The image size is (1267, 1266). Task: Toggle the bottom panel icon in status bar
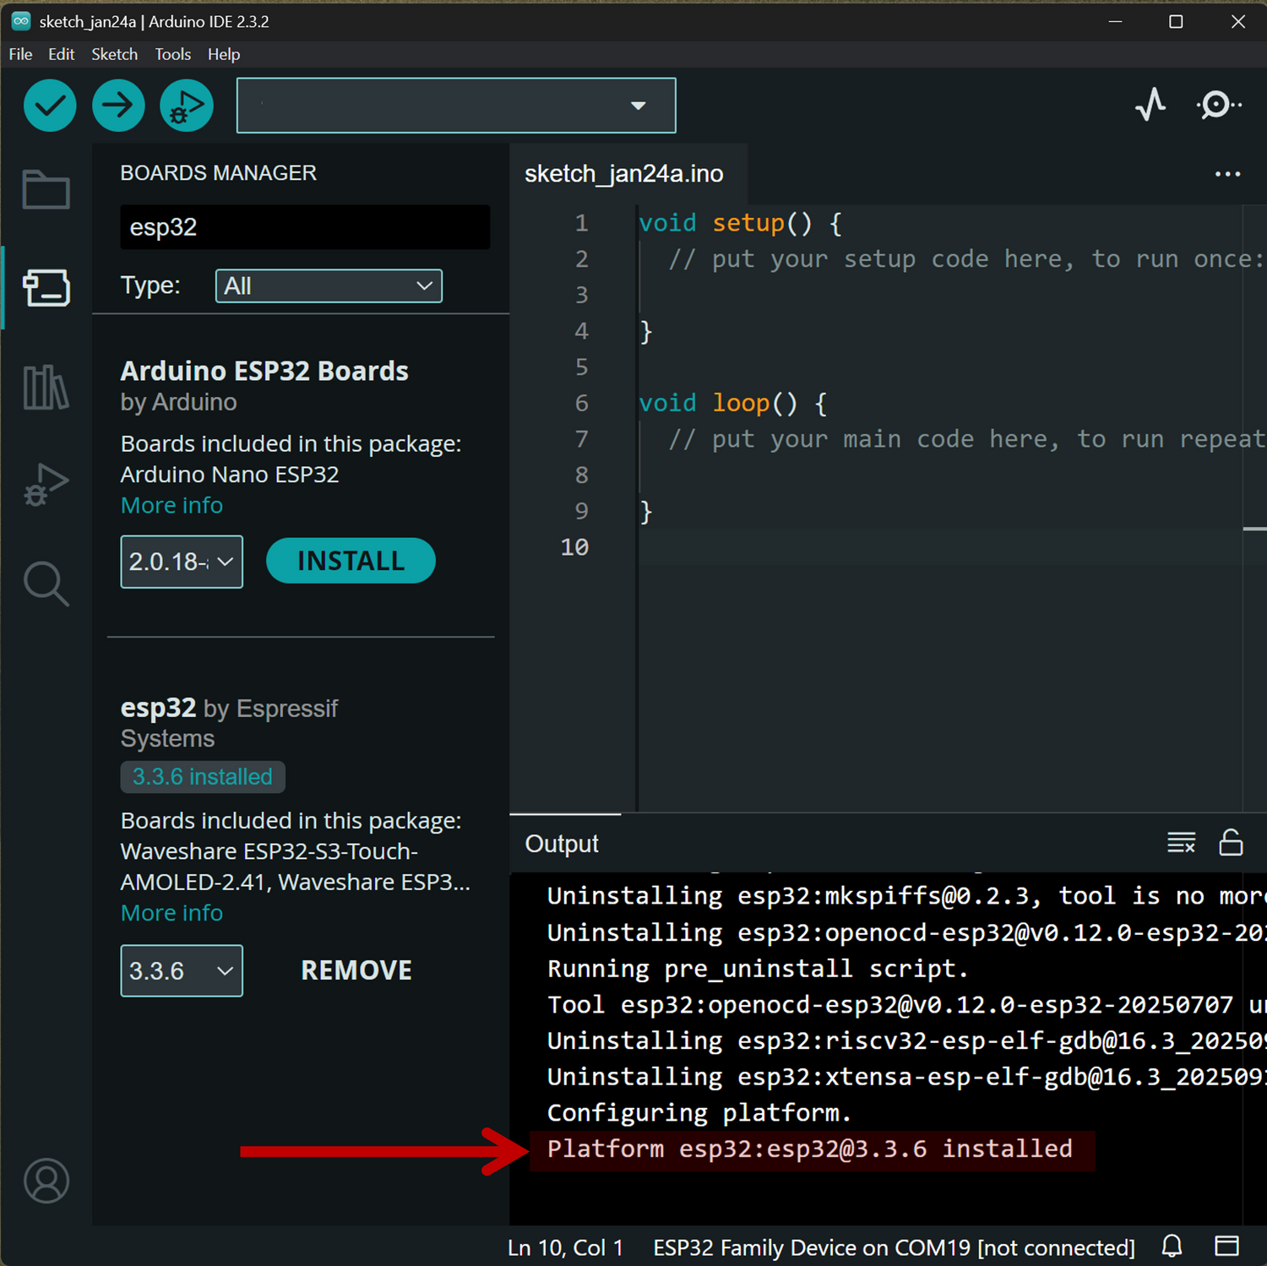(x=1226, y=1247)
